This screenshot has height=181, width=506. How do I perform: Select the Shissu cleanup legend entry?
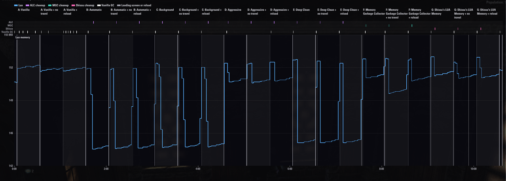coord(82,5)
